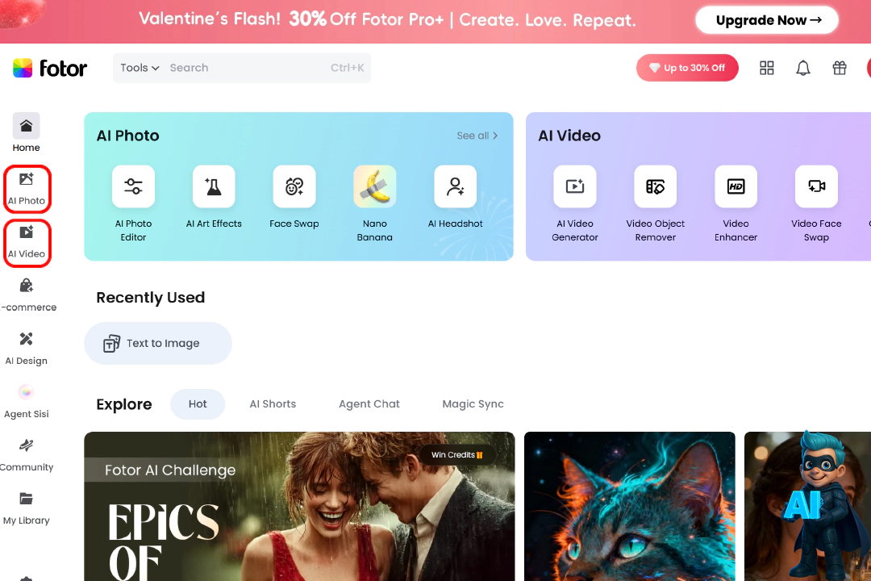Switch to the Magic Sync tab

[473, 404]
